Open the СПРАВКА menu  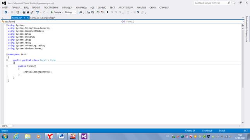164,8
